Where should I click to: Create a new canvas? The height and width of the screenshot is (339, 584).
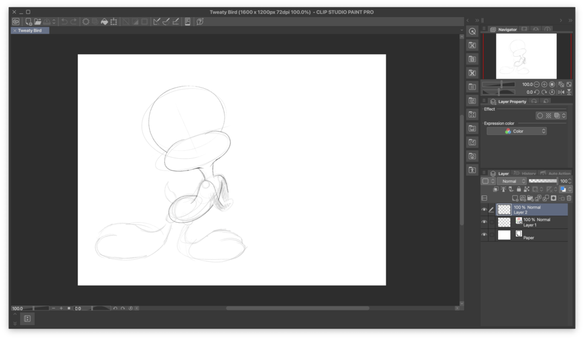[29, 22]
